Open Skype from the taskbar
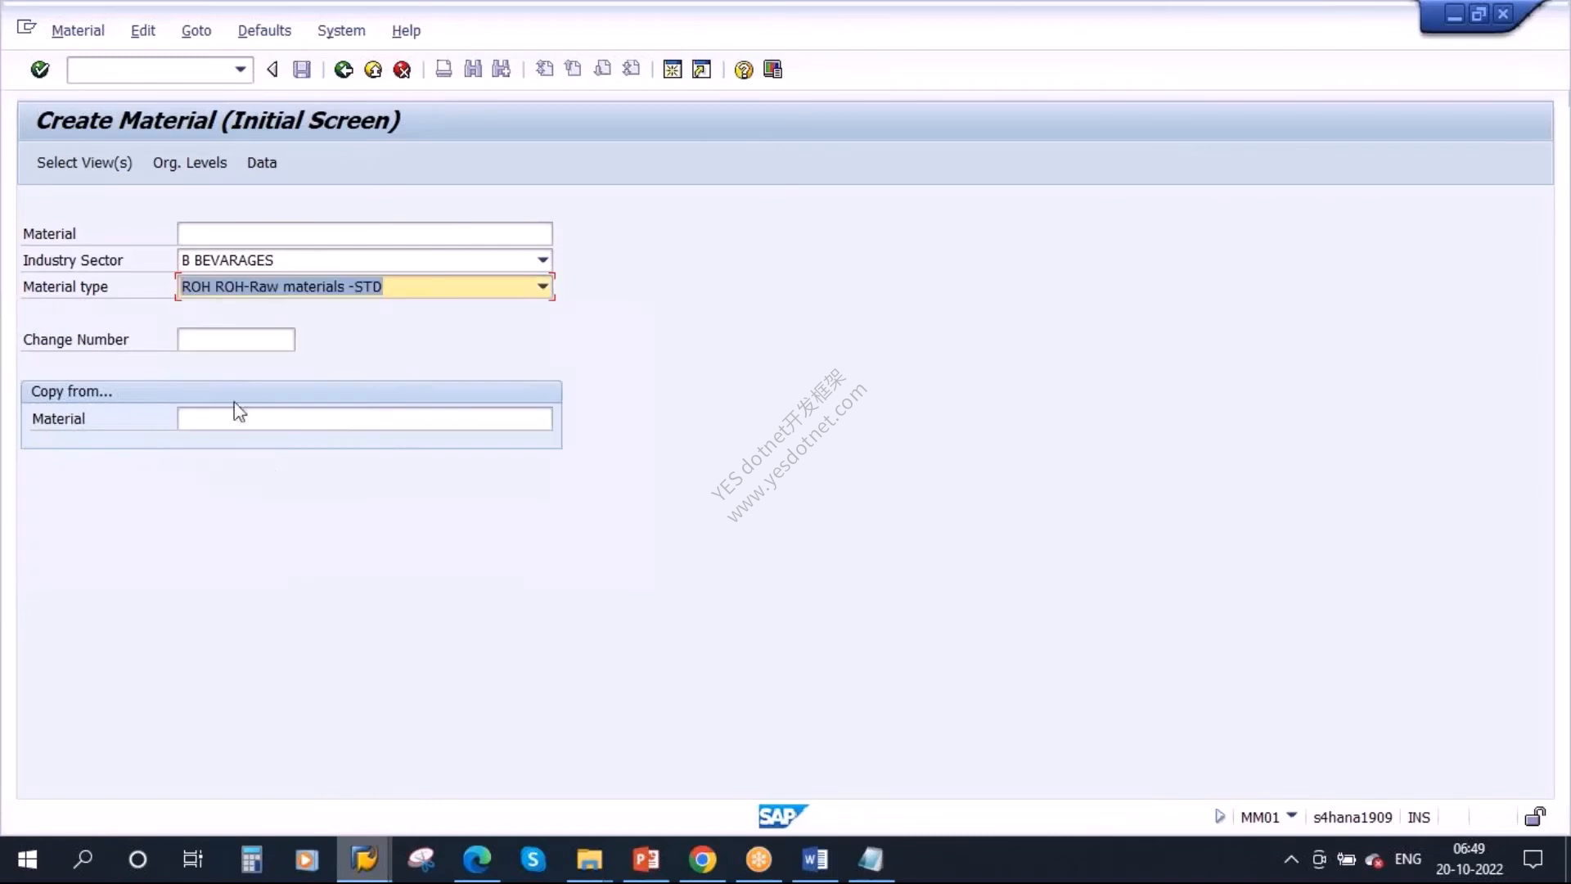This screenshot has width=1571, height=884. click(x=533, y=859)
